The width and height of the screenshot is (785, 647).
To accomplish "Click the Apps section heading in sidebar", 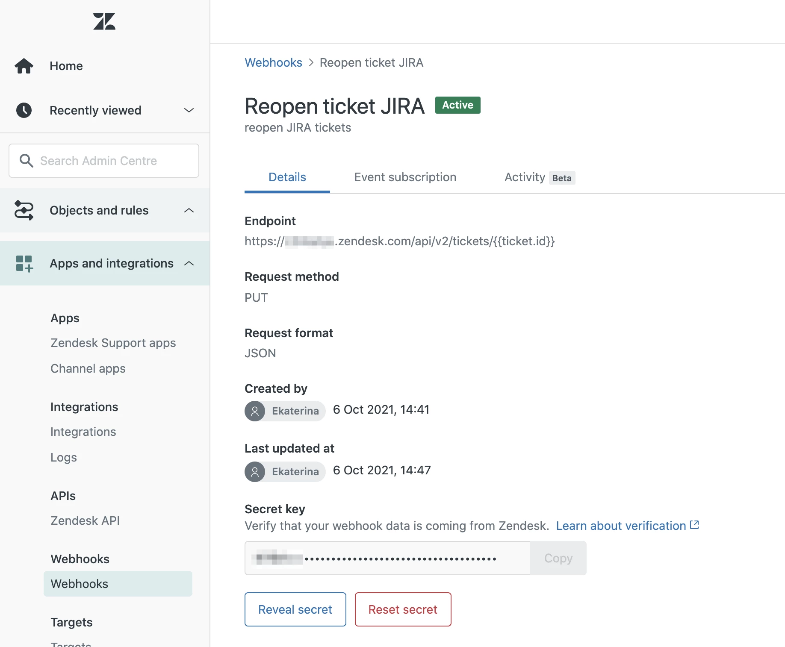I will pos(65,318).
